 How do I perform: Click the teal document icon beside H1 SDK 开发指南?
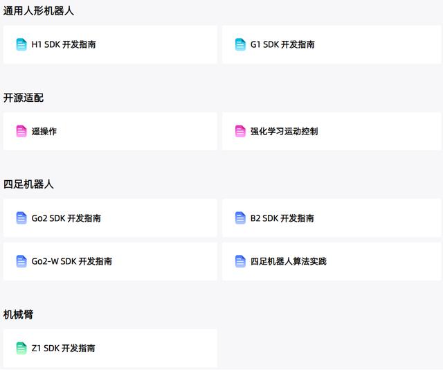coord(21,44)
